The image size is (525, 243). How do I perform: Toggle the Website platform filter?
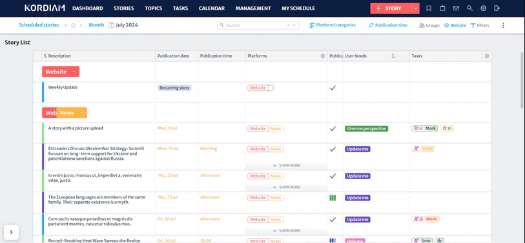tap(455, 25)
